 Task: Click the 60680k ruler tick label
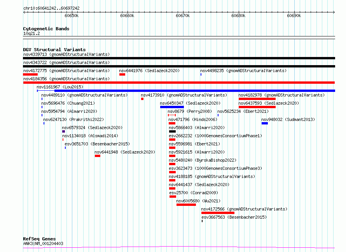pos(239,16)
